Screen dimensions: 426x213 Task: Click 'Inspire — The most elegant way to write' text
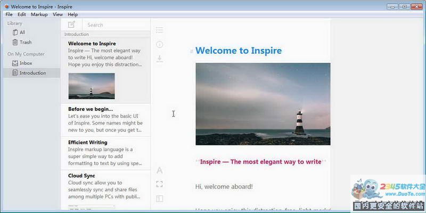tap(260, 162)
